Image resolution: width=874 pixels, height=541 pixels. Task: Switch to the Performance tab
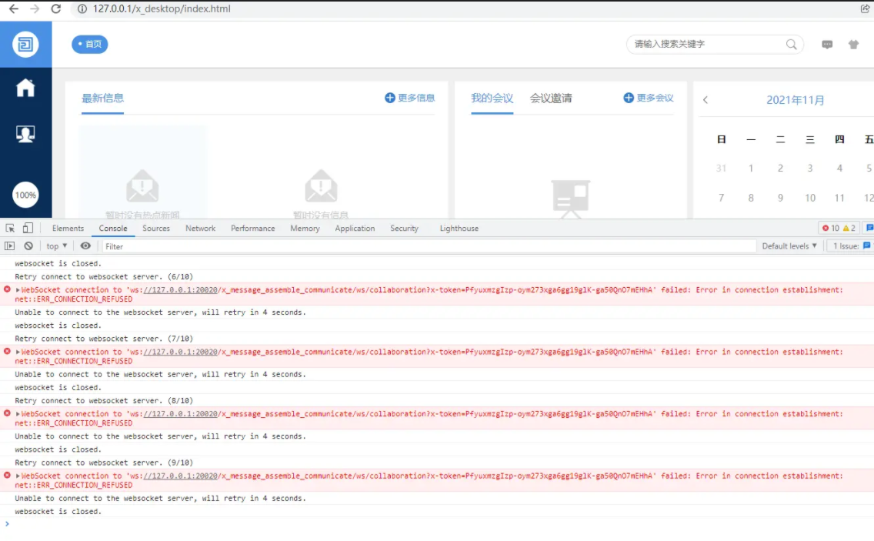[253, 228]
